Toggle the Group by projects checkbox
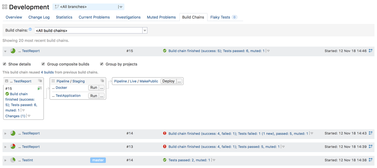The image size is (377, 168). pos(102,64)
